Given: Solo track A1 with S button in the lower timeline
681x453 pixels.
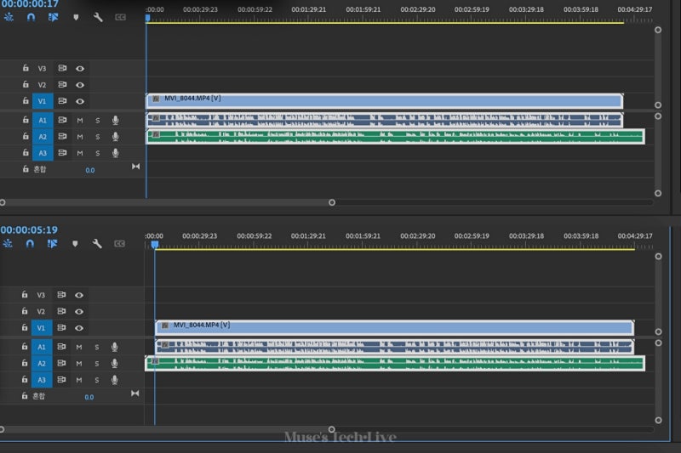Looking at the screenshot, I should click(97, 347).
